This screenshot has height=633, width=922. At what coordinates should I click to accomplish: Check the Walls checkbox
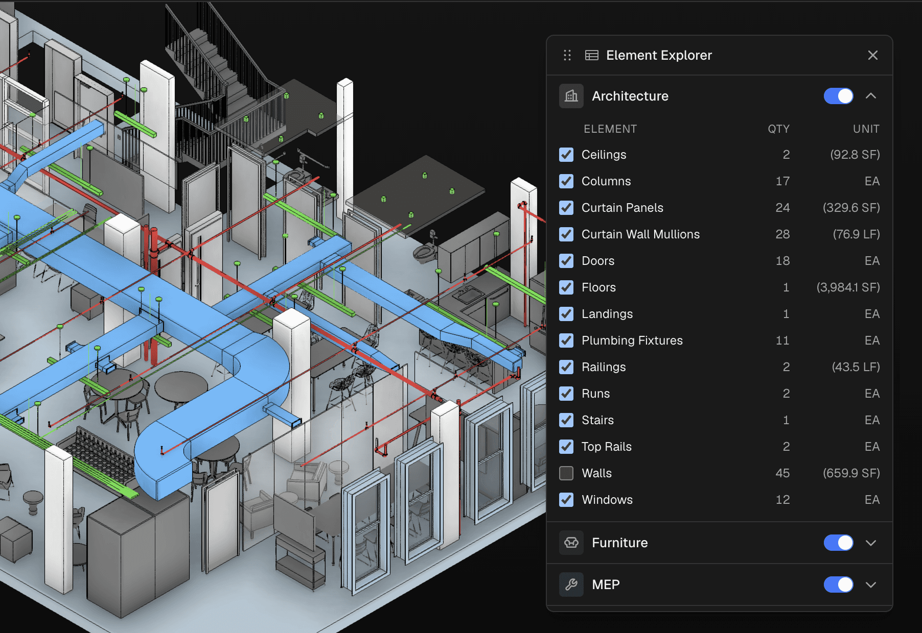[x=566, y=473]
